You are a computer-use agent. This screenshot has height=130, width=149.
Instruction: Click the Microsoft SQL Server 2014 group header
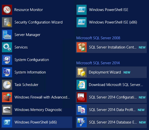[98, 63]
